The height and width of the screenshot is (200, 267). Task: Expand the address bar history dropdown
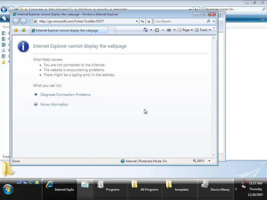(137, 21)
